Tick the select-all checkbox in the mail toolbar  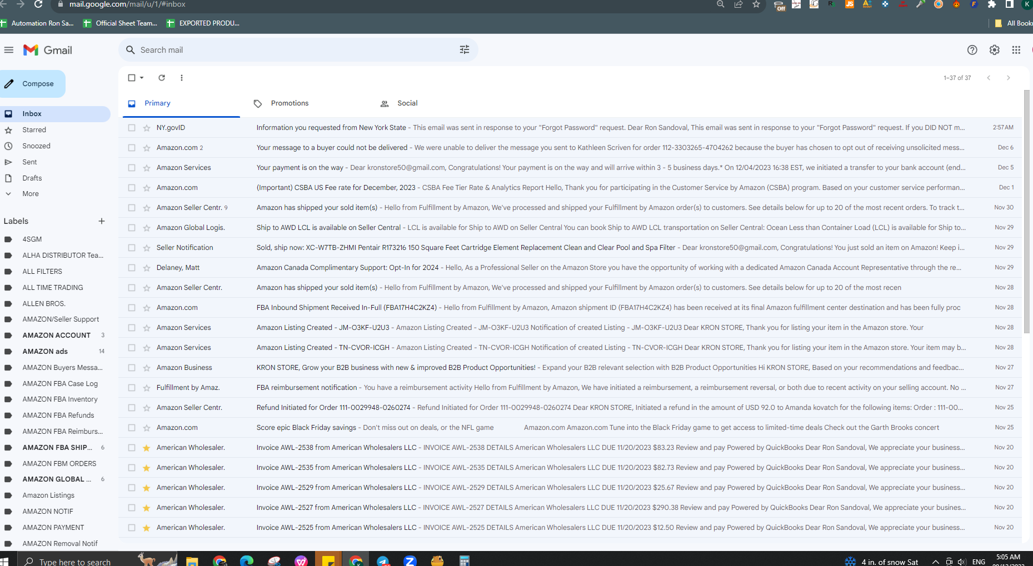click(132, 78)
